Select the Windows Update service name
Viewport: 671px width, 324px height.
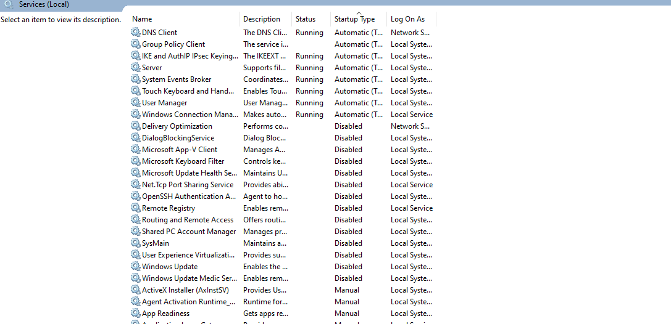coord(170,266)
